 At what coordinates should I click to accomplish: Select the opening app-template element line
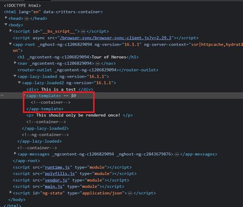[x=44, y=96]
